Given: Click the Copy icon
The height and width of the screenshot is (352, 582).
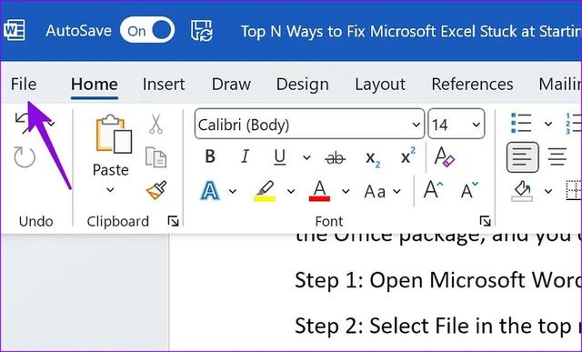Looking at the screenshot, I should [156, 157].
